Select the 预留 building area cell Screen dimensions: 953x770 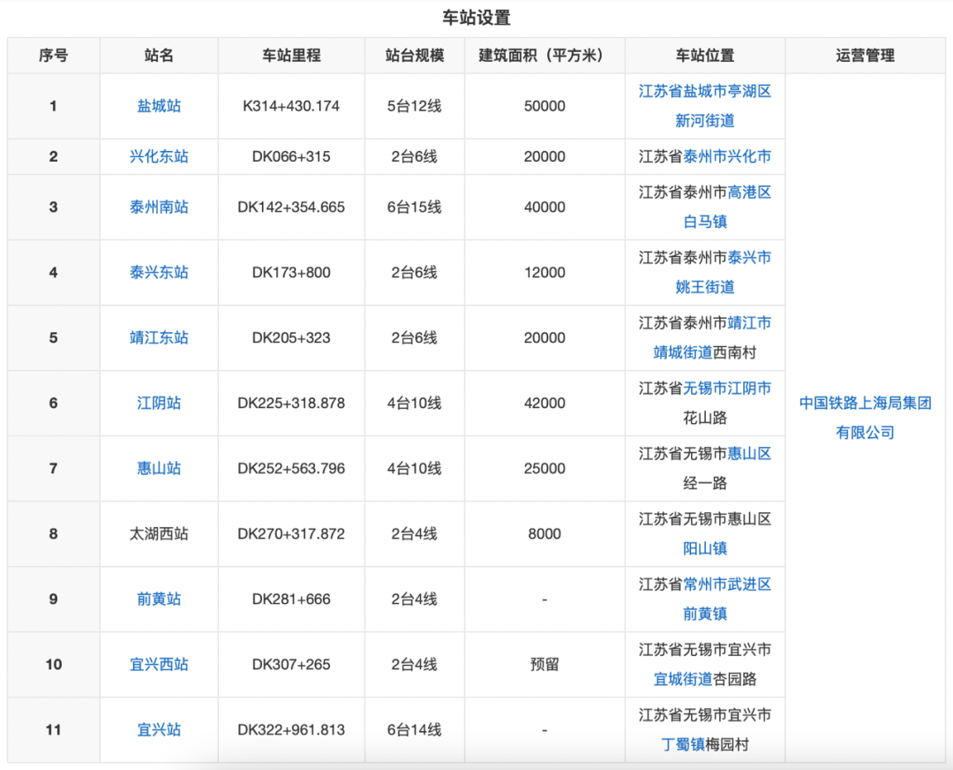point(544,664)
